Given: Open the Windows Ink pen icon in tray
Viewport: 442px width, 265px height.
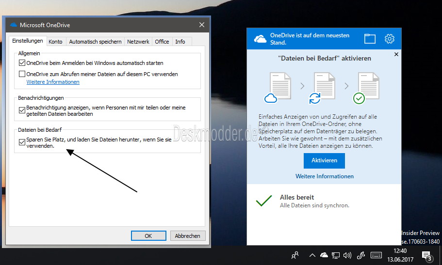Looking at the screenshot, I should (361, 255).
